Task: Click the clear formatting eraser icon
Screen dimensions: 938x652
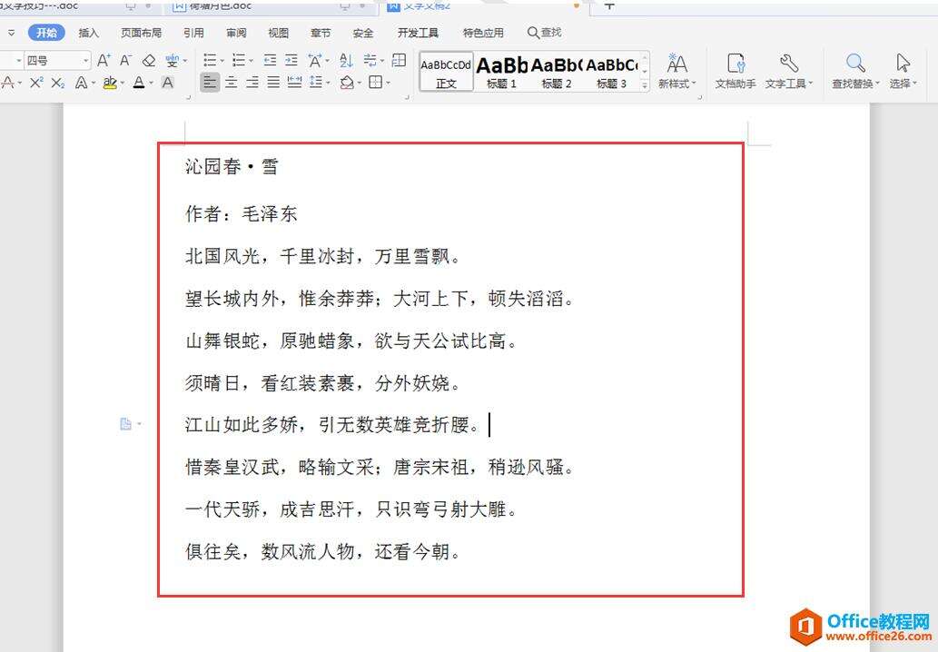Action: pos(148,61)
